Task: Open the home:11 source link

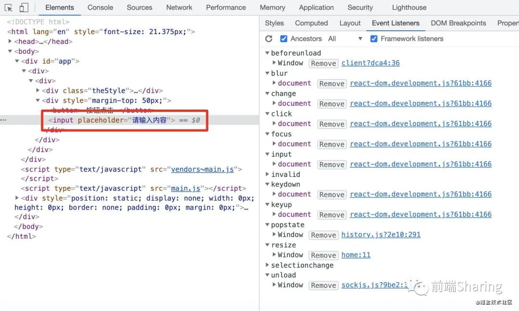Action: (356, 255)
